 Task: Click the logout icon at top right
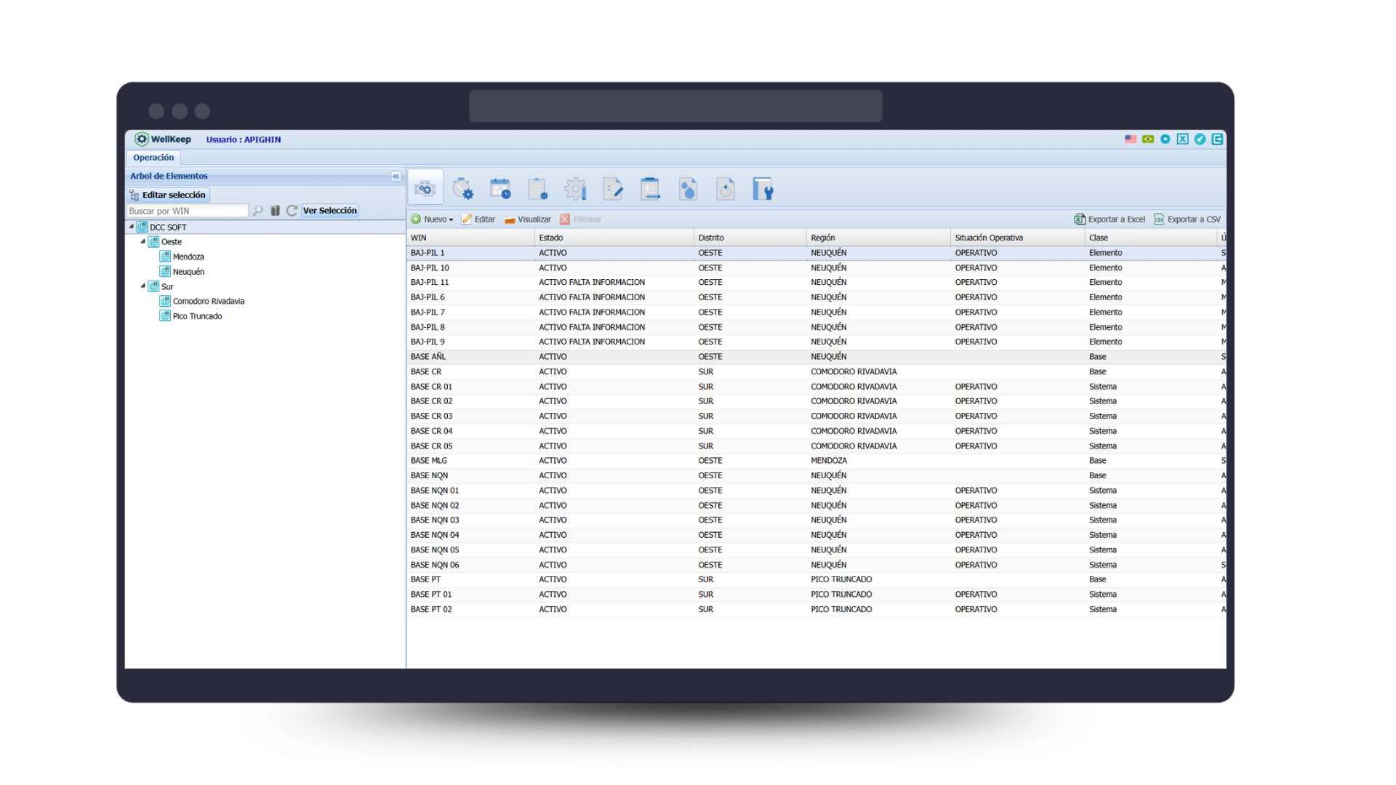click(x=1217, y=140)
